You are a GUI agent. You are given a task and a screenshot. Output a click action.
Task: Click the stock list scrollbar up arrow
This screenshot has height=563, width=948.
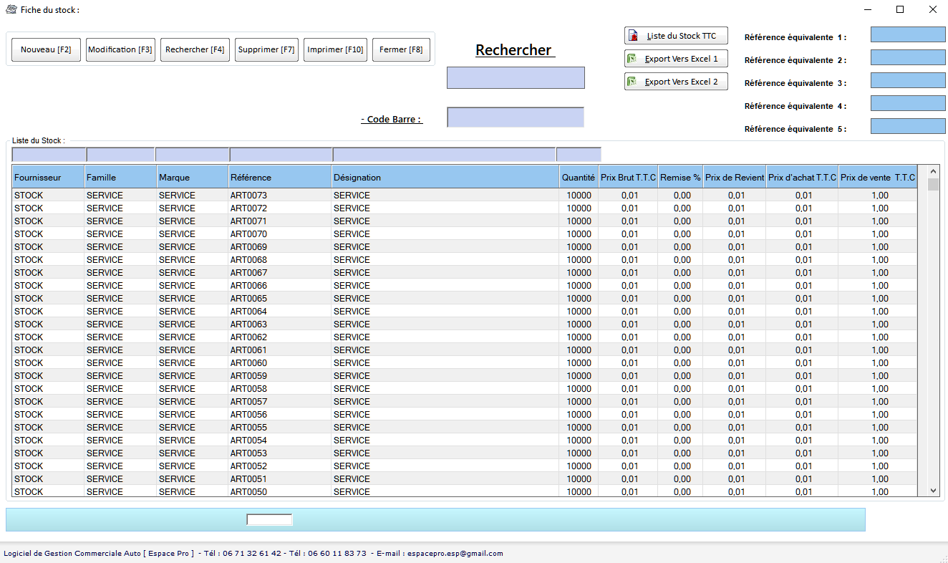tap(933, 172)
